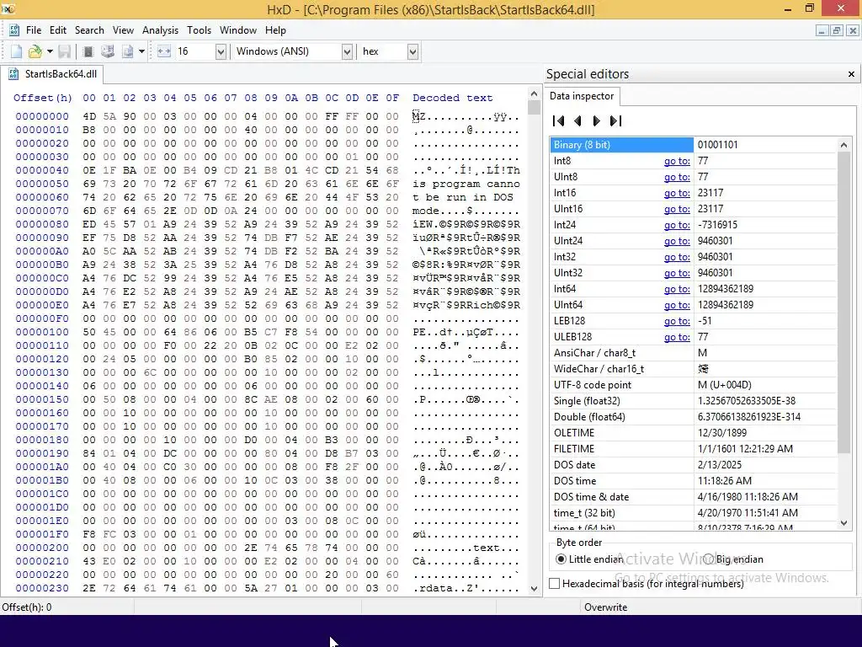Click the AnsiChar / char8_t row
Viewport: 862px width, 647px height.
[694, 353]
